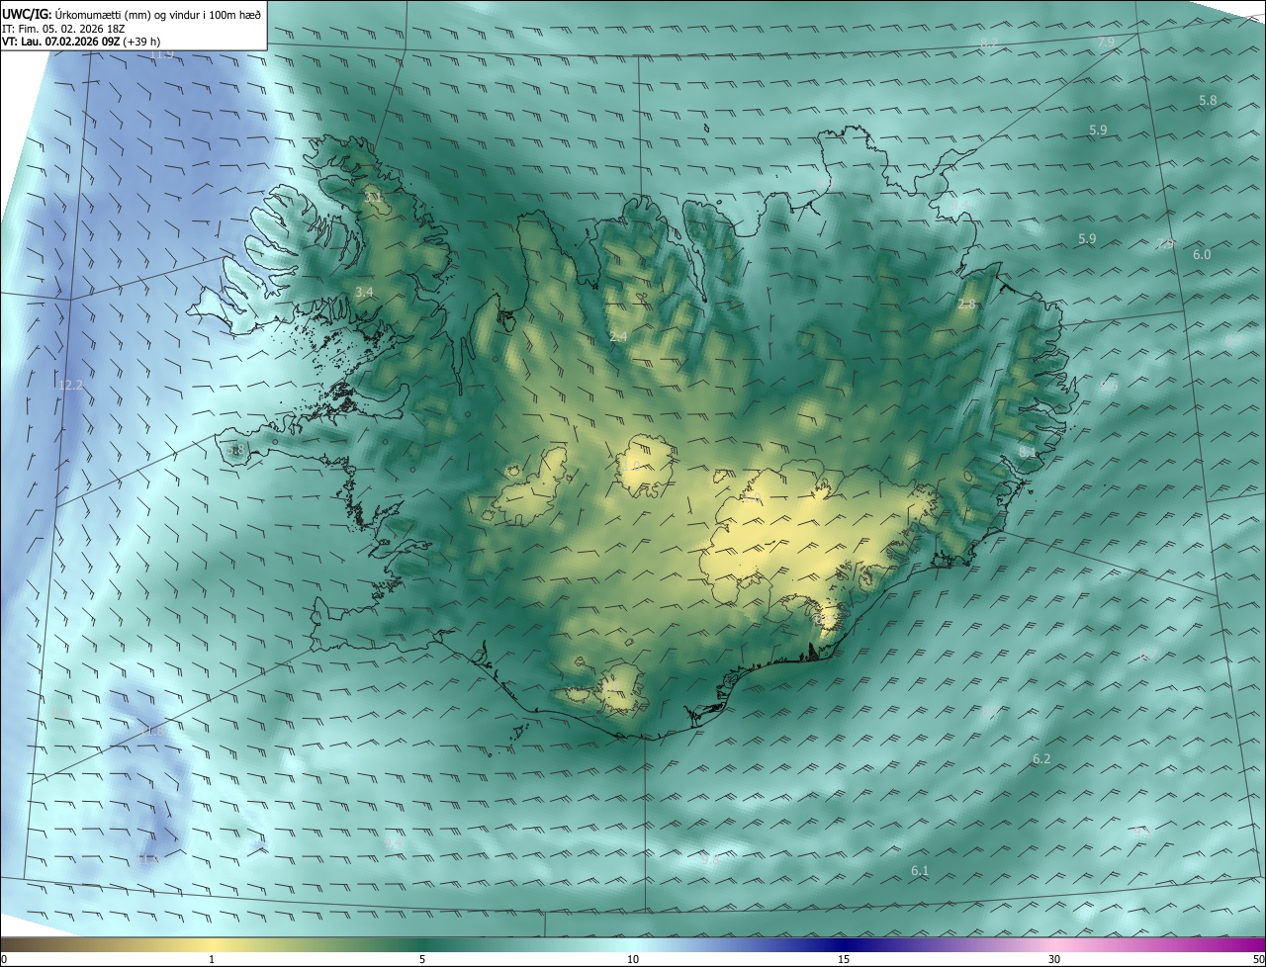
Task: Click the dark green color at scale mark 5
Action: click(422, 943)
